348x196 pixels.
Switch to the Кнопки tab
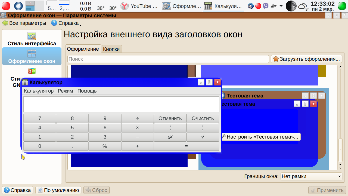click(111, 49)
